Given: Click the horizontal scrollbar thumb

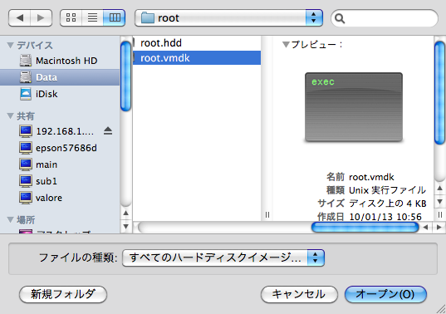Looking at the screenshot, I should [x=365, y=228].
